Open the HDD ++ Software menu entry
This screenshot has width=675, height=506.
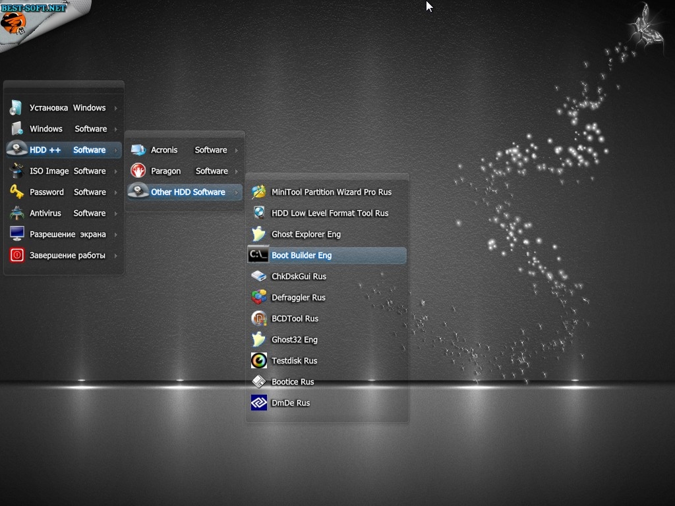click(64, 150)
